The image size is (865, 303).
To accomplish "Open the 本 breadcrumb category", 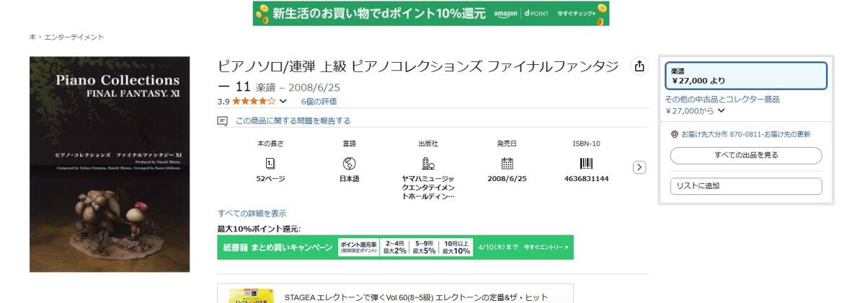I will click(32, 37).
